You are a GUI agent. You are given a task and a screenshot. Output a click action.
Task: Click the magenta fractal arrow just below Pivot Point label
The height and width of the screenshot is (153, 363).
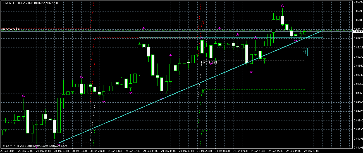[x=211, y=63]
